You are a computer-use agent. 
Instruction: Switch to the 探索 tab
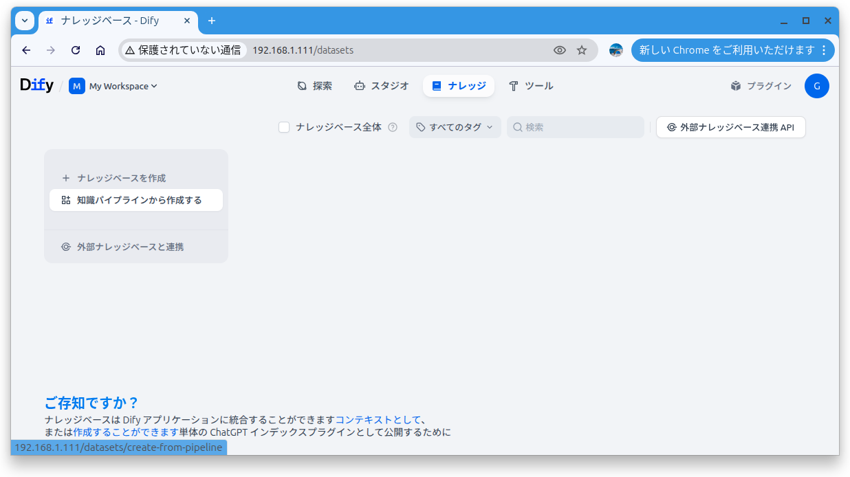point(314,86)
